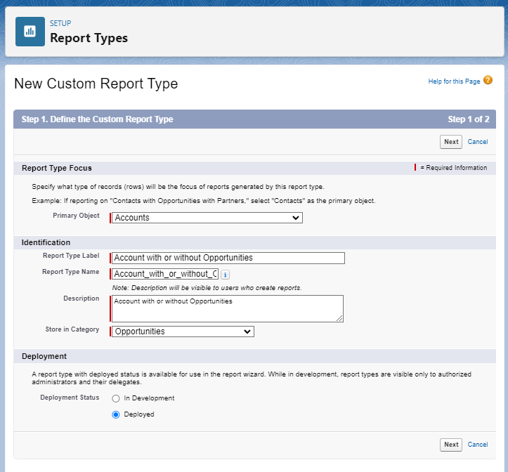Click the Report Type Label input field
The height and width of the screenshot is (472, 508).
[x=228, y=258]
